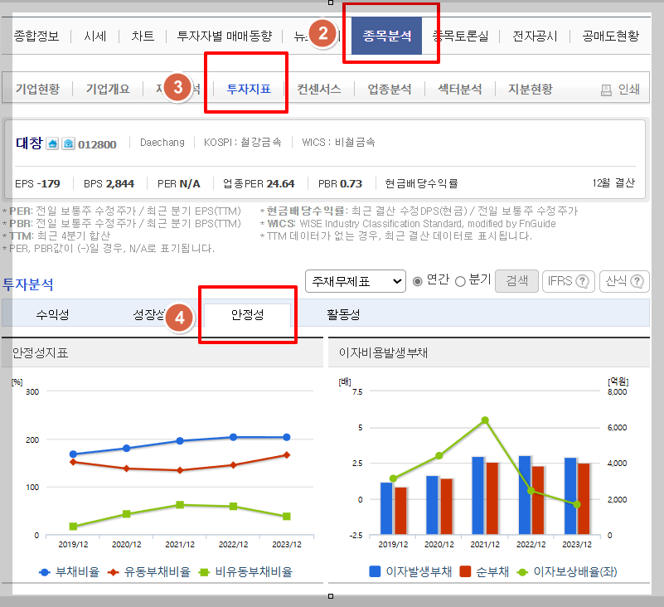Toggle 부채비율 legend series
This screenshot has height=607, width=664.
pos(69,572)
